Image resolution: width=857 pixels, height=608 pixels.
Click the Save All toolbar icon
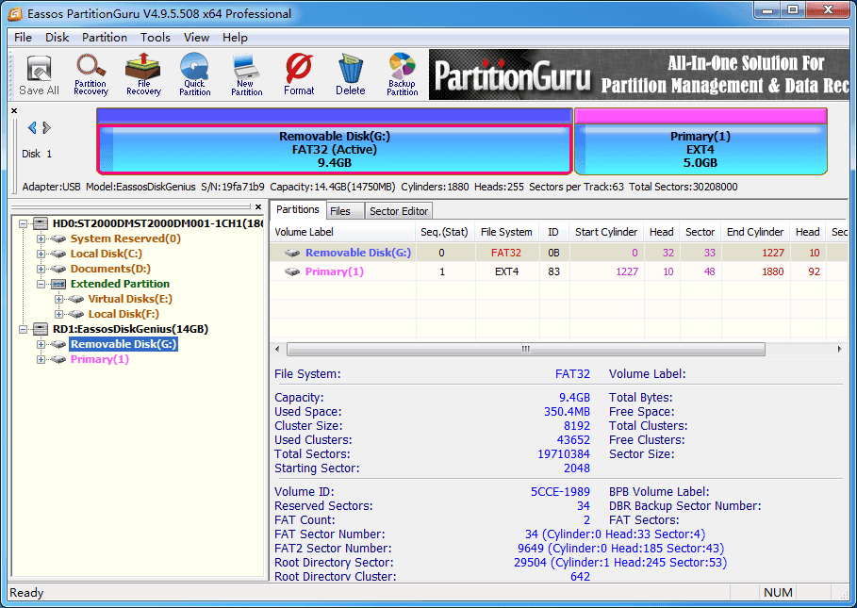click(39, 75)
